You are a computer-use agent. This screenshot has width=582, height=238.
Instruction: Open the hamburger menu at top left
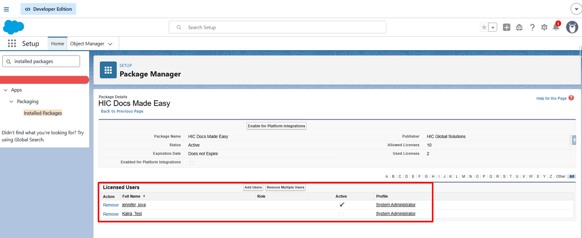click(x=6, y=9)
